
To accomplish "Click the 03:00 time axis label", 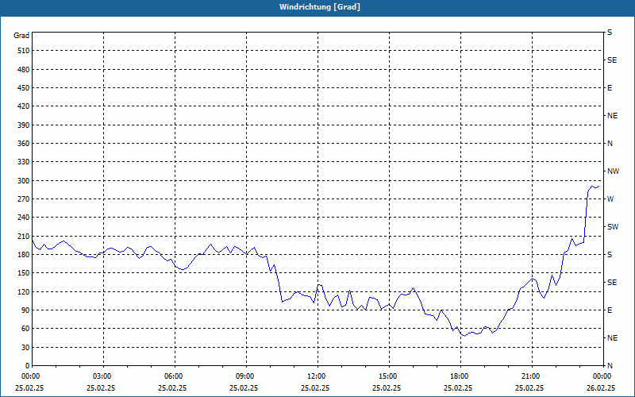I will [x=103, y=376].
